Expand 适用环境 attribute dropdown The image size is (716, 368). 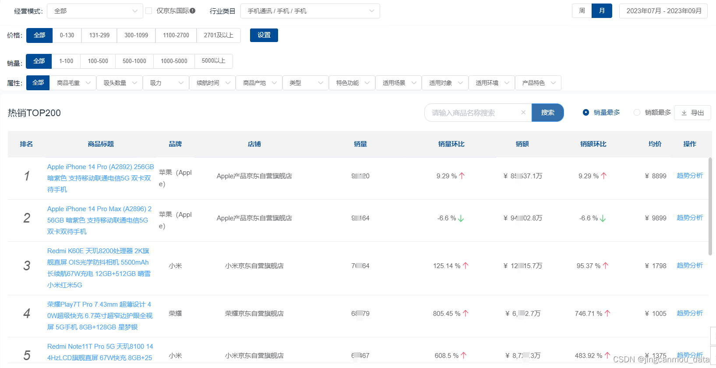click(x=492, y=83)
